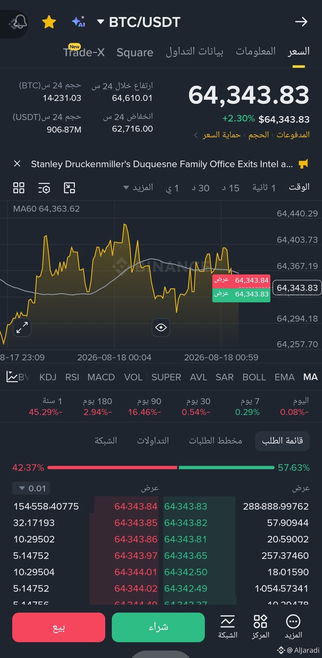Open the المدفوعات link
The height and width of the screenshot is (658, 322).
coord(293,135)
